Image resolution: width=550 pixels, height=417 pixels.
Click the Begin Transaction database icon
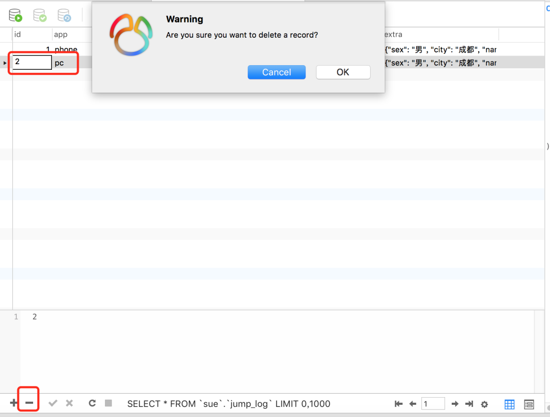pyautogui.click(x=16, y=15)
